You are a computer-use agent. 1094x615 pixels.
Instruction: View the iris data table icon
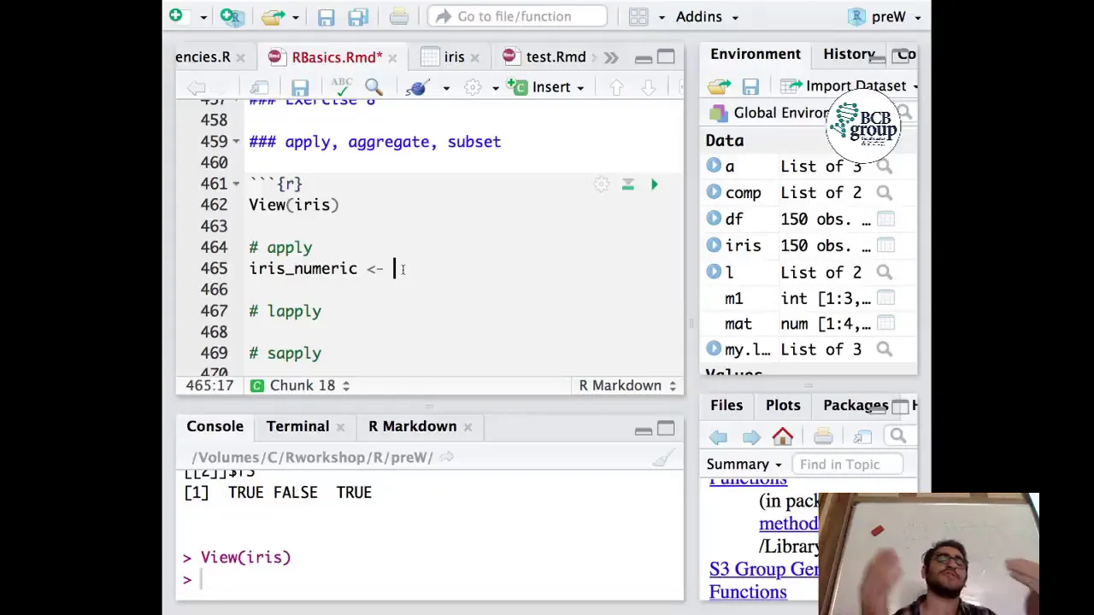(x=885, y=246)
